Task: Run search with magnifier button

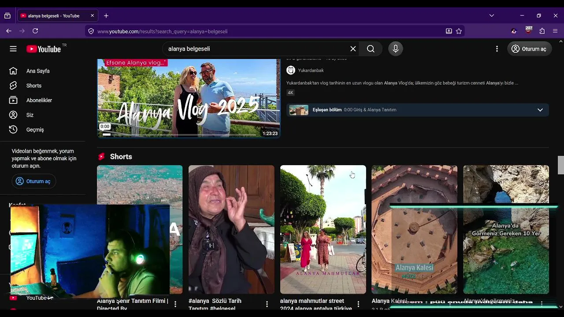Action: tap(371, 49)
